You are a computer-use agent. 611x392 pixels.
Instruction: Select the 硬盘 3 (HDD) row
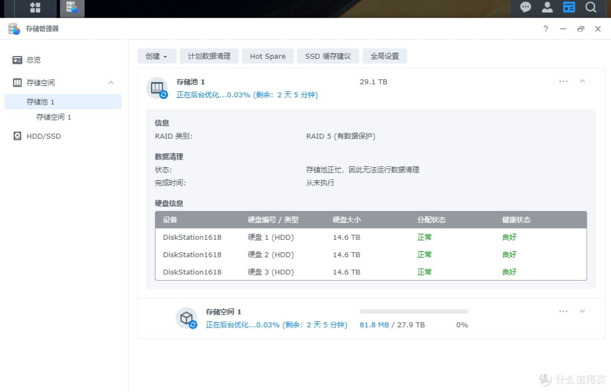click(x=371, y=272)
